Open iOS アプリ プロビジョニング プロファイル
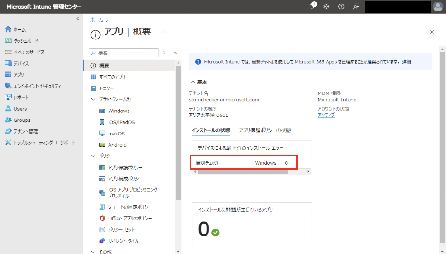The width and height of the screenshot is (446, 254). (x=129, y=193)
